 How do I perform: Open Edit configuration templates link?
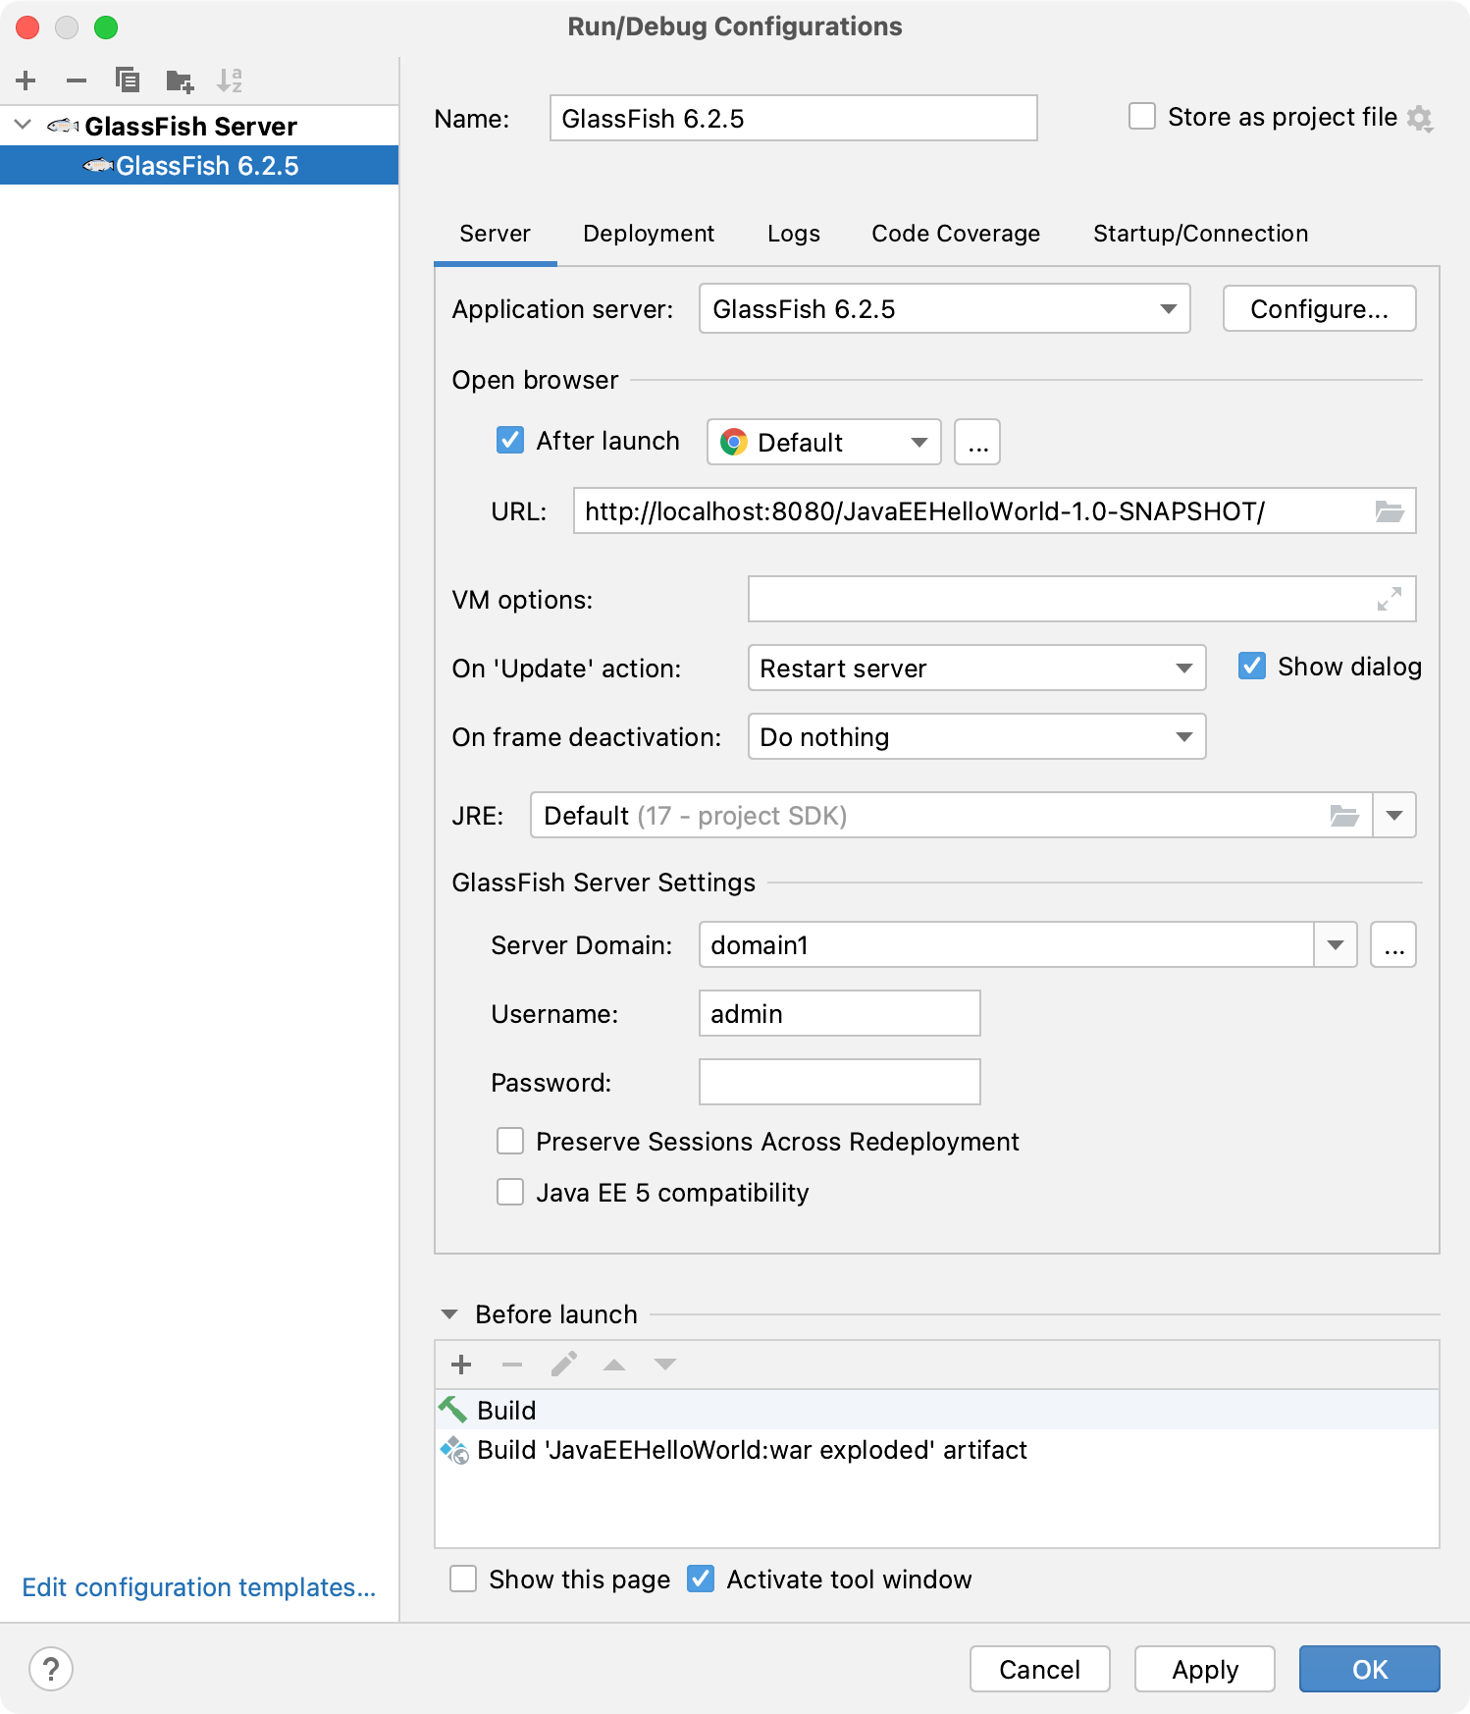point(199,1587)
